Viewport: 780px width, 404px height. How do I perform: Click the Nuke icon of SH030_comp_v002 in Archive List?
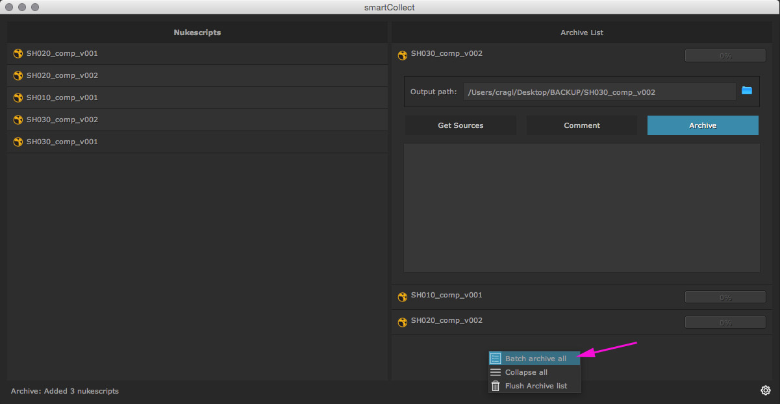pyautogui.click(x=403, y=55)
